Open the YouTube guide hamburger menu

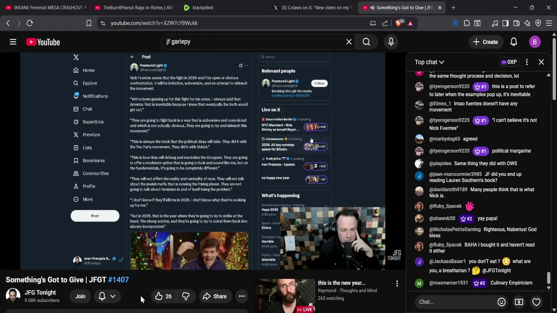13,42
